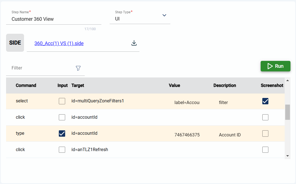Screen dimensions: 296x184
Task: Uncheck Screenshot for the select row
Action: [265, 101]
